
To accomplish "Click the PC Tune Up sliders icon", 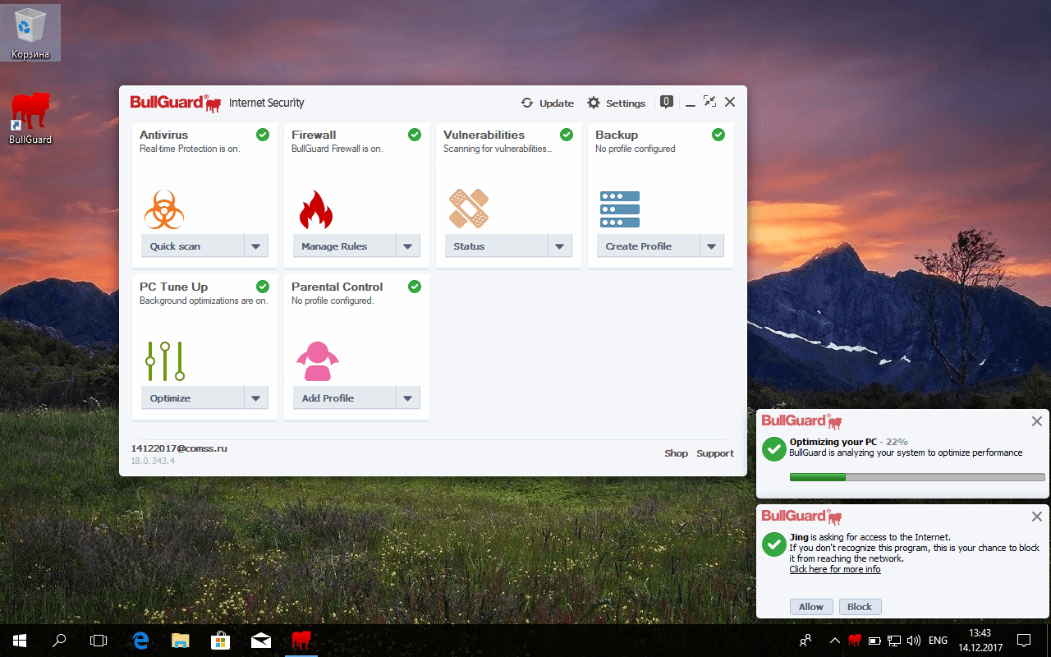I will (x=165, y=361).
